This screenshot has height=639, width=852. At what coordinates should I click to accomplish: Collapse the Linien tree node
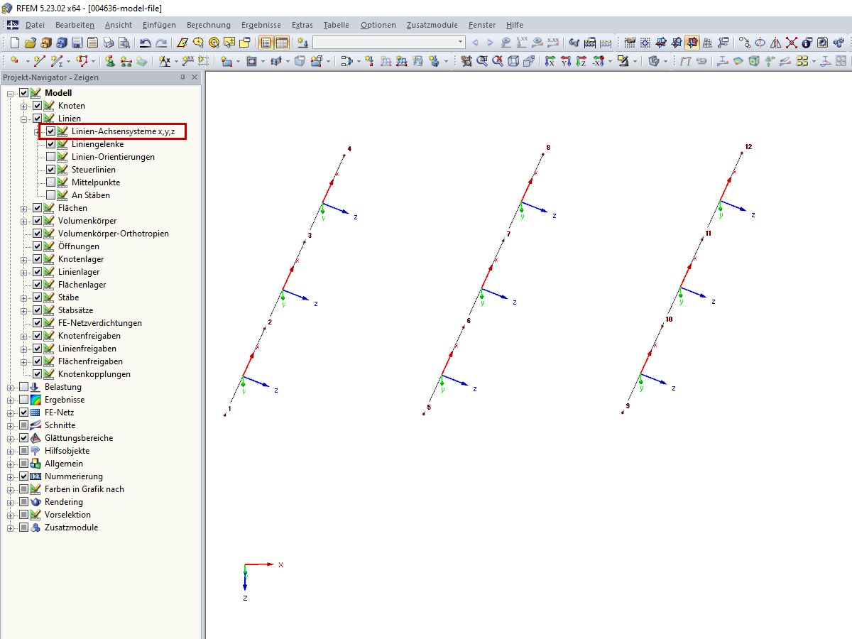pyautogui.click(x=24, y=119)
